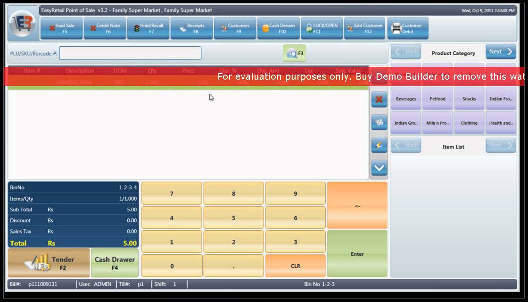Select Indian Fro.. category
Image resolution: width=528 pixels, height=302 pixels.
click(x=501, y=99)
